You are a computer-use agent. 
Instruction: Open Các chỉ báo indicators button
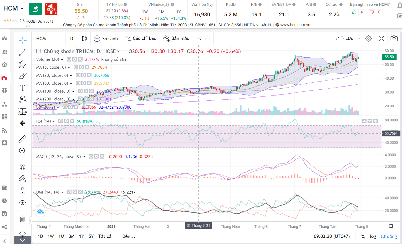coord(140,39)
